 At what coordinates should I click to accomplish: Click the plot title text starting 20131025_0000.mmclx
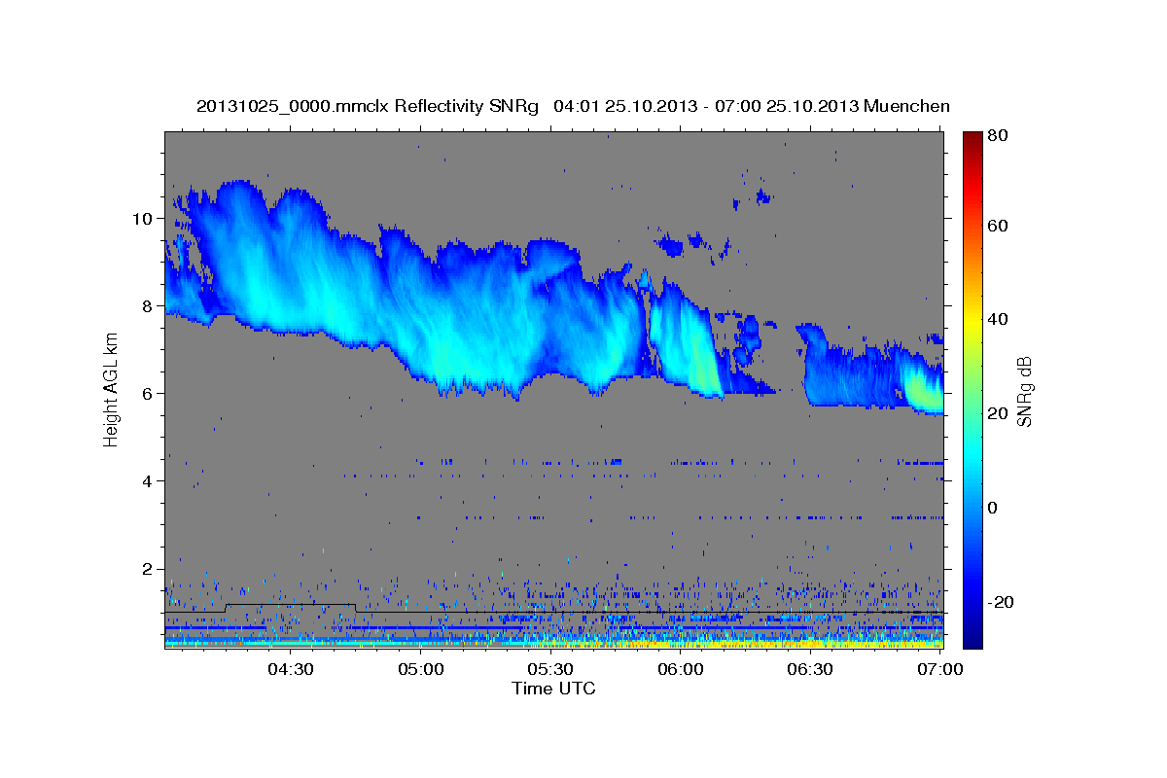574,106
